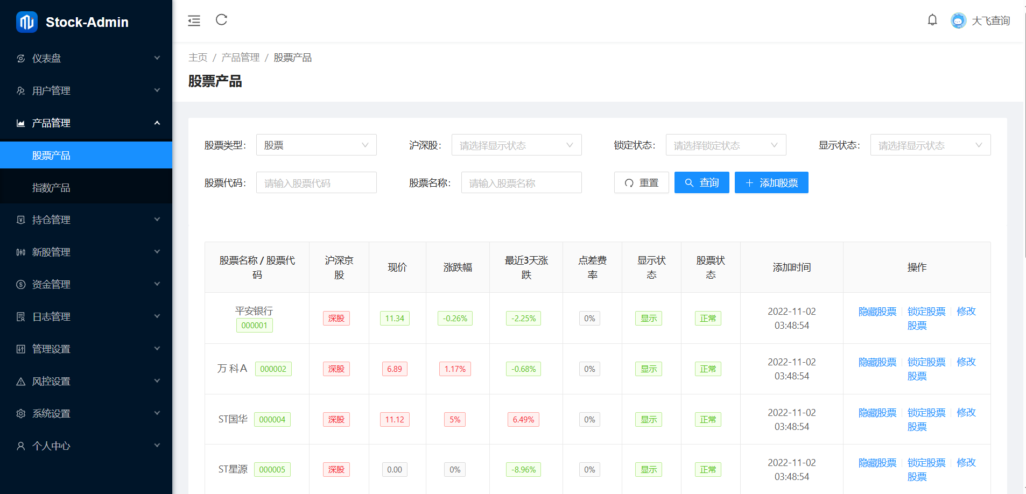Focus the 股票代码 input field
Image resolution: width=1026 pixels, height=494 pixels.
316,183
